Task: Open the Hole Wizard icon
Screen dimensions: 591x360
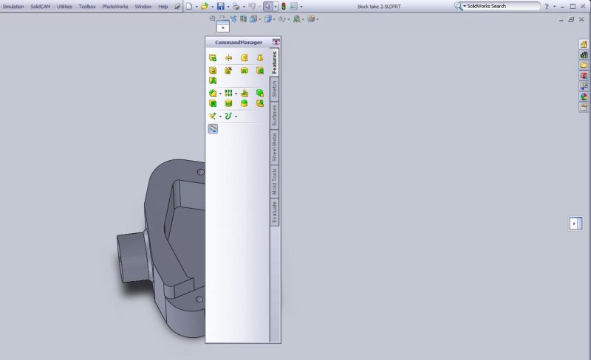Action: [228, 70]
